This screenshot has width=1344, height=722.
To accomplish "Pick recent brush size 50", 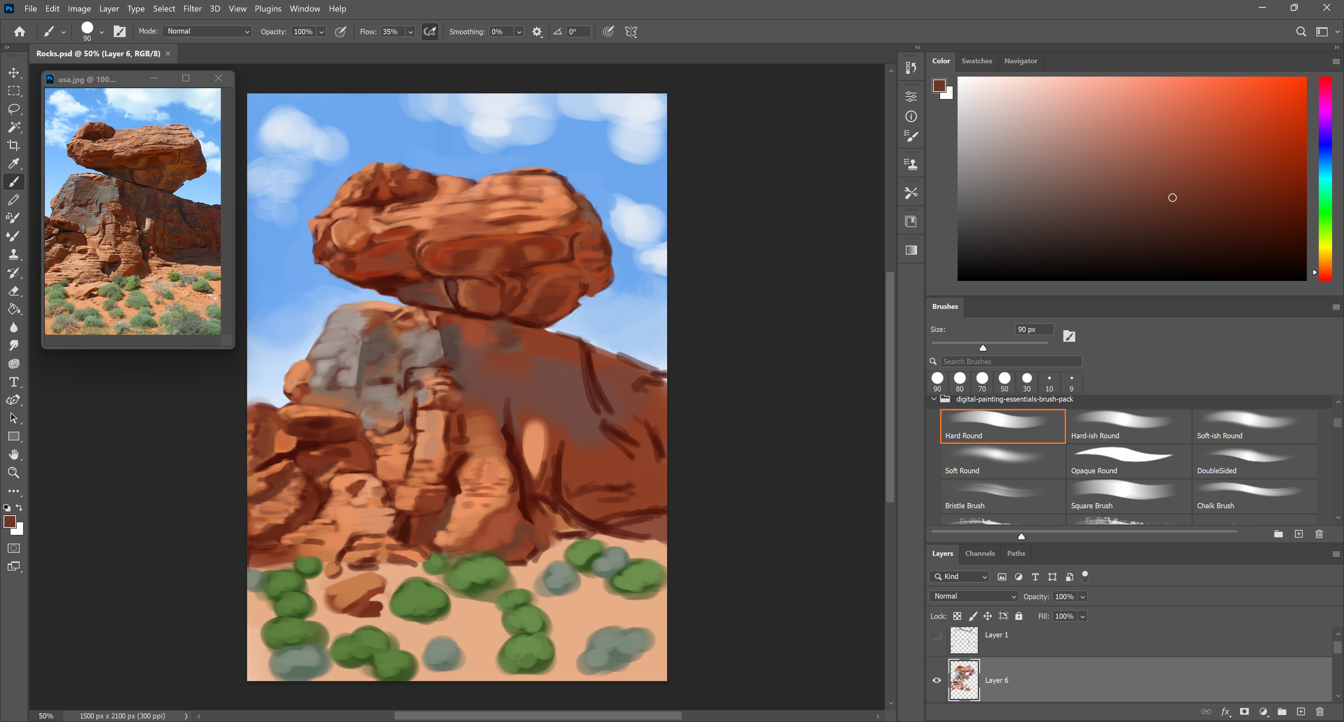I will (x=1004, y=382).
